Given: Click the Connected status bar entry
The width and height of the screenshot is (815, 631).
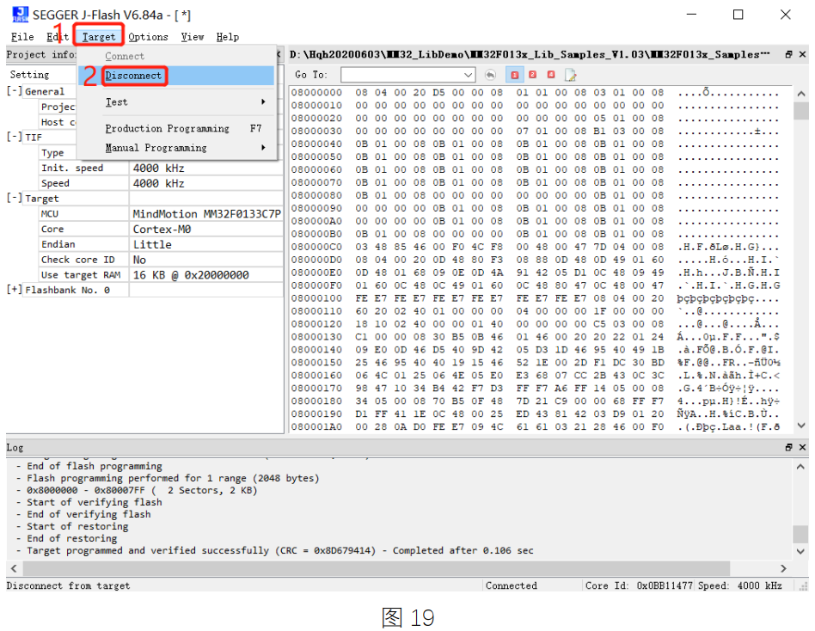Looking at the screenshot, I should click(x=512, y=585).
